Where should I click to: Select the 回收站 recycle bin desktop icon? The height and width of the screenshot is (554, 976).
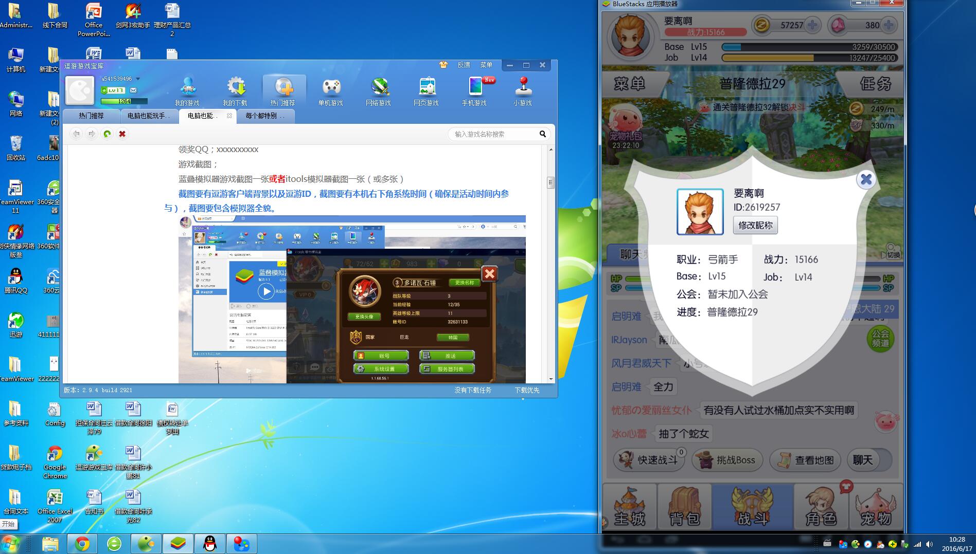pyautogui.click(x=16, y=148)
